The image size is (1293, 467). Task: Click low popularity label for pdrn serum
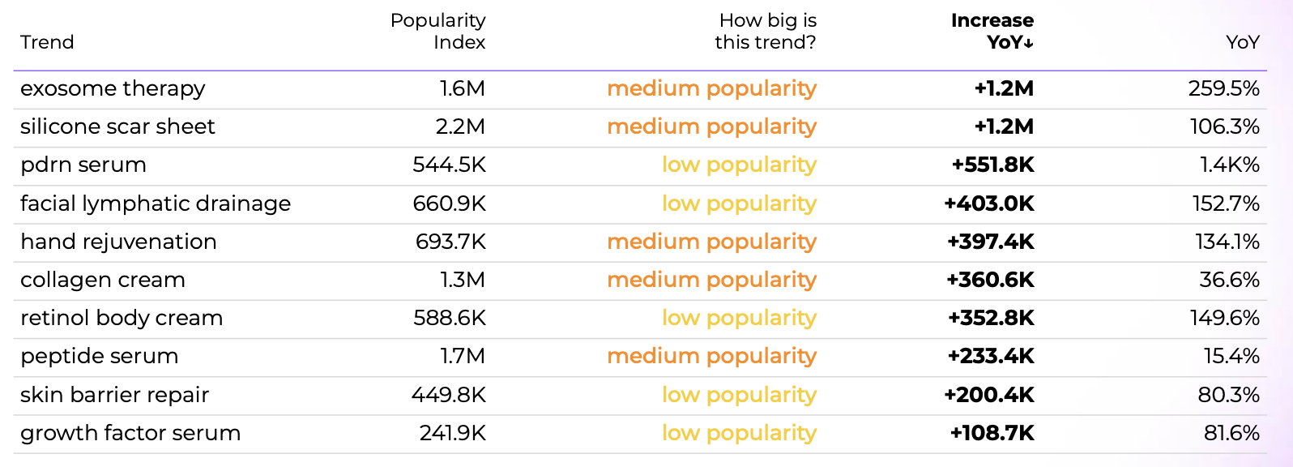click(x=739, y=165)
